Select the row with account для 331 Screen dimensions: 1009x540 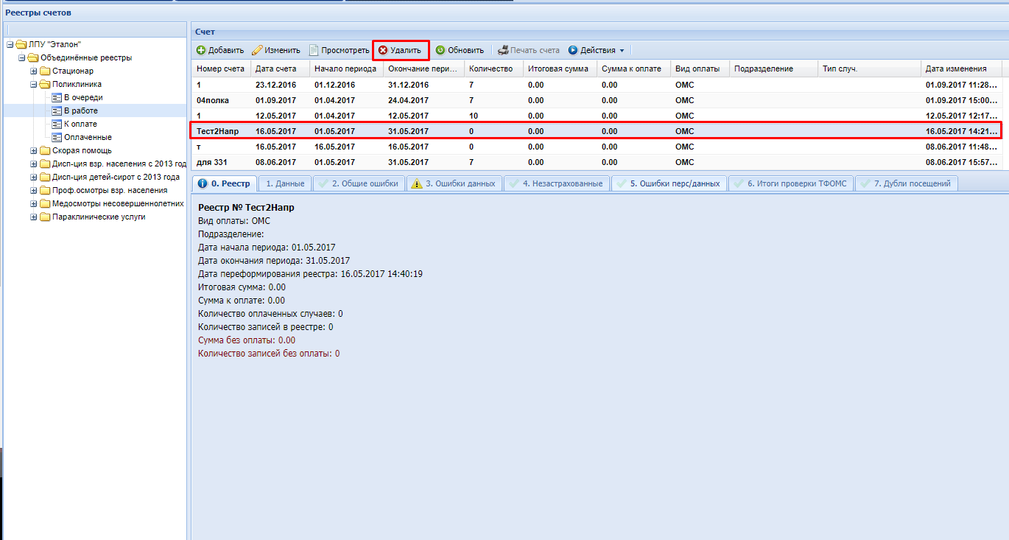click(597, 162)
